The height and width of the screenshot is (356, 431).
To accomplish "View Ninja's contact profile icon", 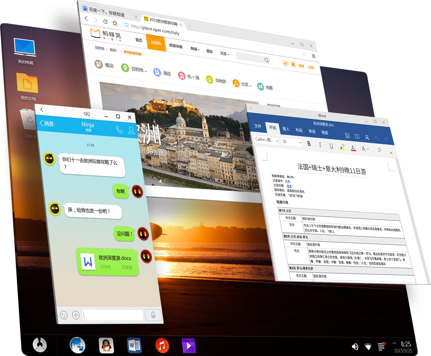I will click(x=132, y=130).
